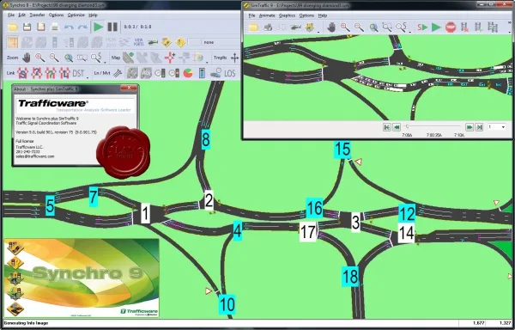Click the helicopter icon in Synchro toolbar

(153, 42)
